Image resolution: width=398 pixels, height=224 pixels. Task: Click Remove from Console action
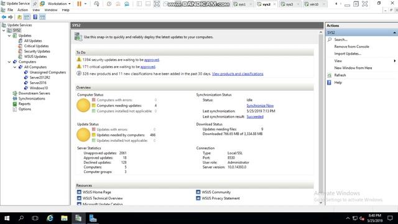pyautogui.click(x=351, y=47)
